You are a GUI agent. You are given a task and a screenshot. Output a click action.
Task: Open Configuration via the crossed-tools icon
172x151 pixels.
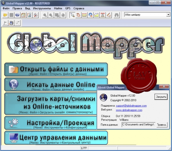36,15
